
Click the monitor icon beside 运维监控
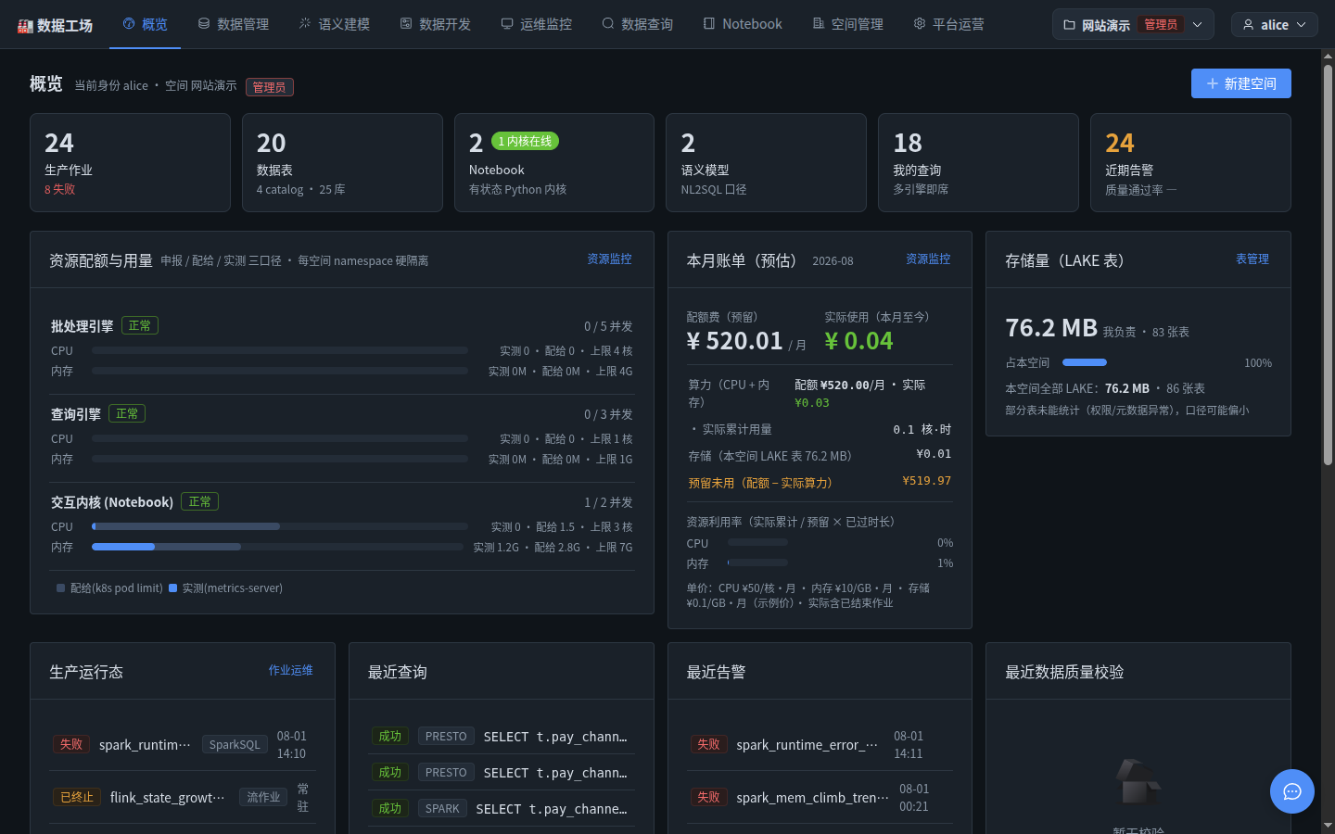point(507,24)
